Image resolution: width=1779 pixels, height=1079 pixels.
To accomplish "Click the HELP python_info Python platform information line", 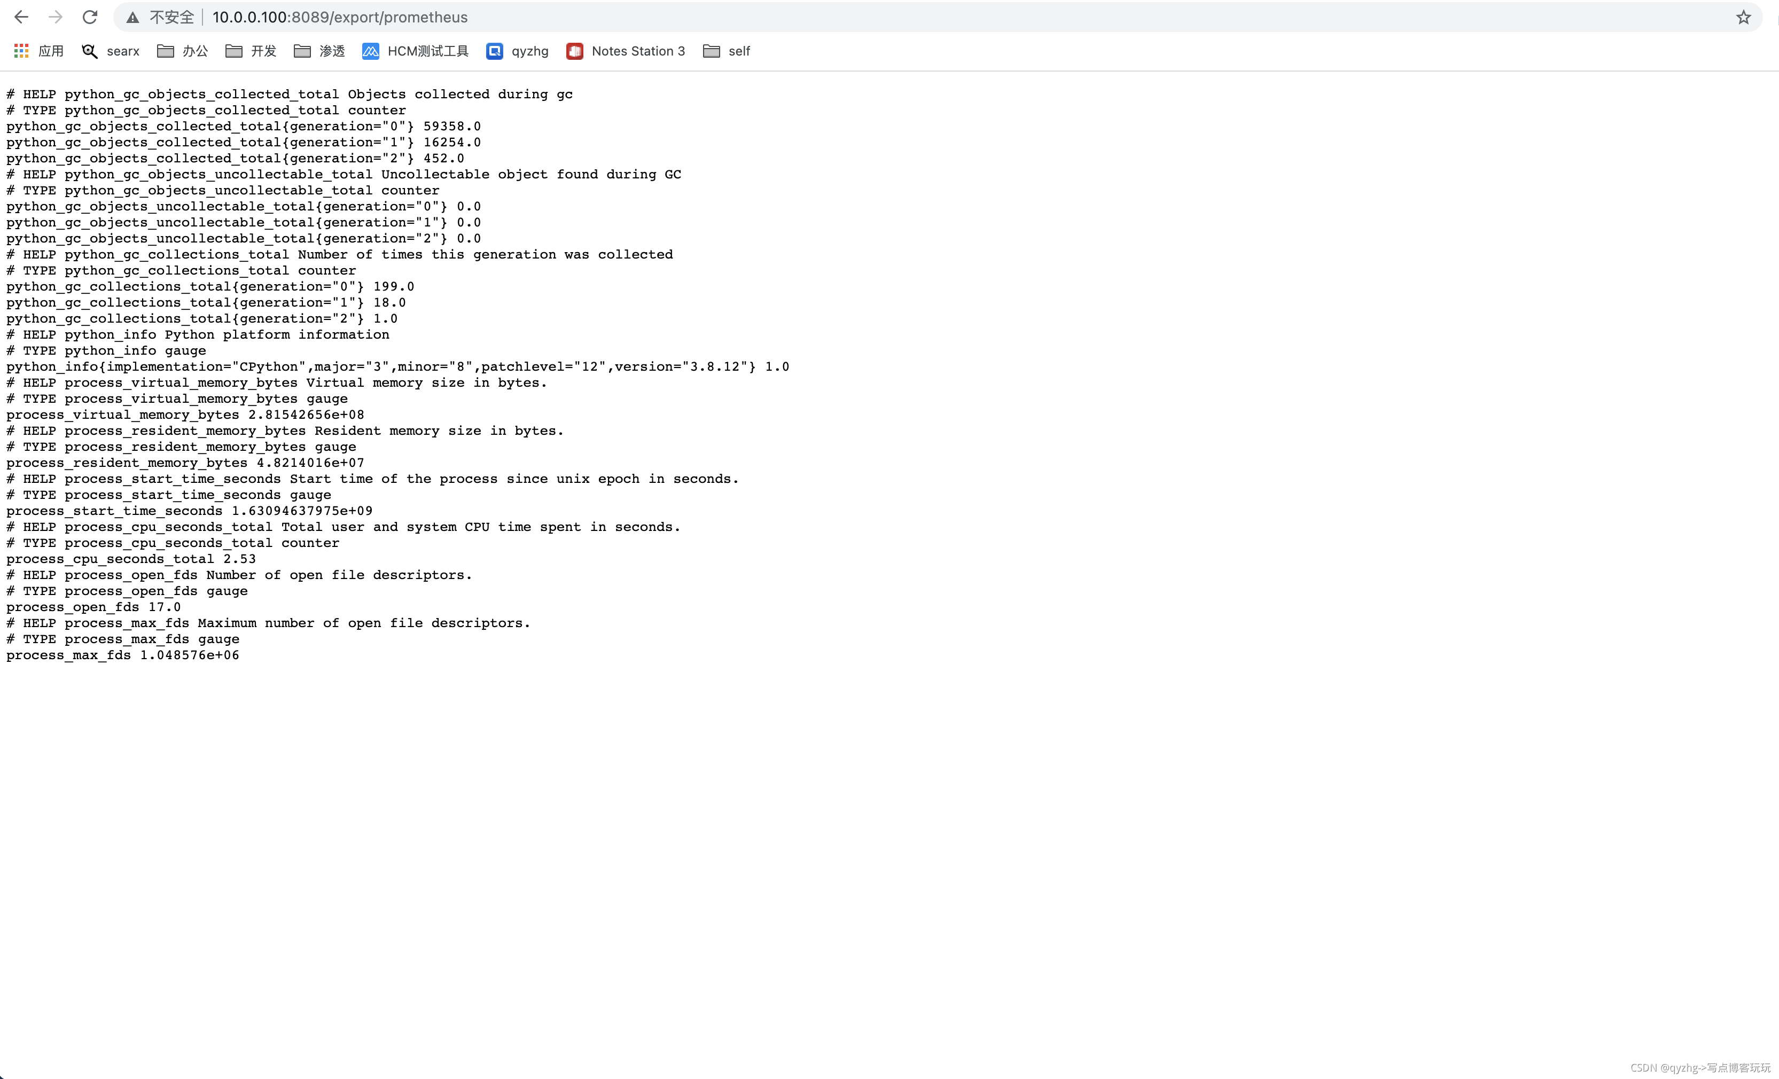I will coord(198,335).
